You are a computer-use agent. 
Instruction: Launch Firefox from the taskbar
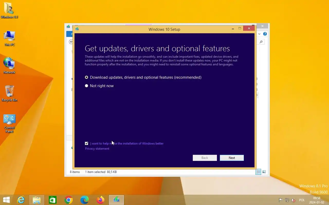(100, 200)
